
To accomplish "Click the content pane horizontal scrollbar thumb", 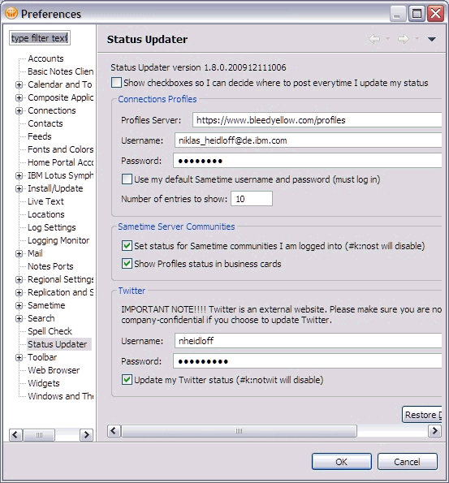I will tap(240, 430).
